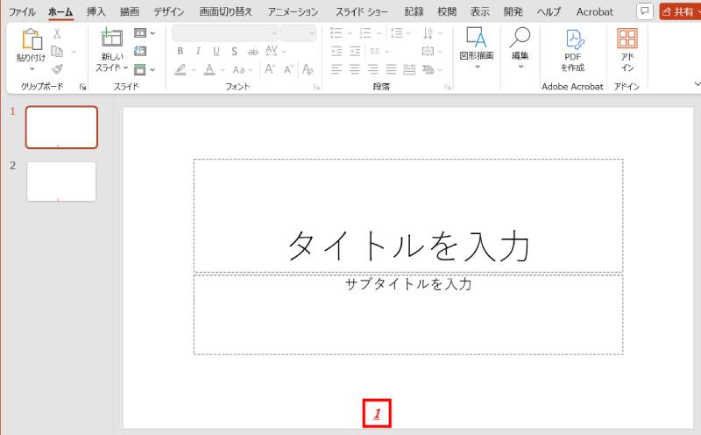The height and width of the screenshot is (435, 701).
Task: Click the align text vertical icon
Action: [x=428, y=51]
